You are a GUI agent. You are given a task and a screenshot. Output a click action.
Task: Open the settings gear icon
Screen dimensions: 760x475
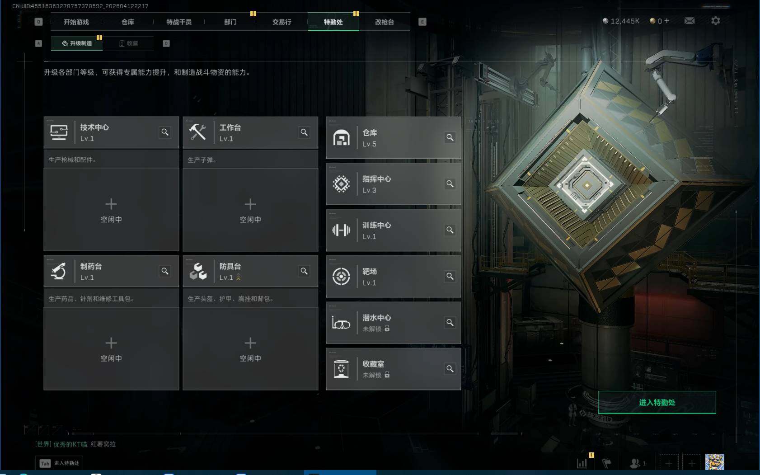716,21
